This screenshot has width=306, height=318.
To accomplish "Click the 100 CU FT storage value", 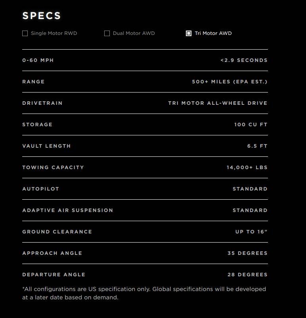I will point(251,125).
